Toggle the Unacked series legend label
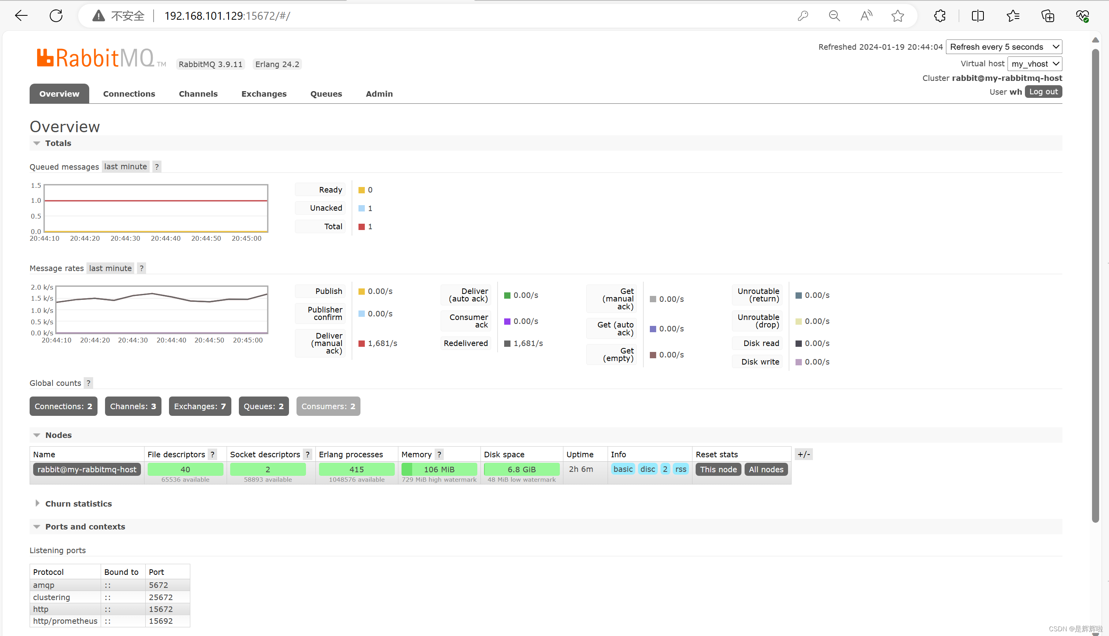The width and height of the screenshot is (1109, 636). [326, 208]
